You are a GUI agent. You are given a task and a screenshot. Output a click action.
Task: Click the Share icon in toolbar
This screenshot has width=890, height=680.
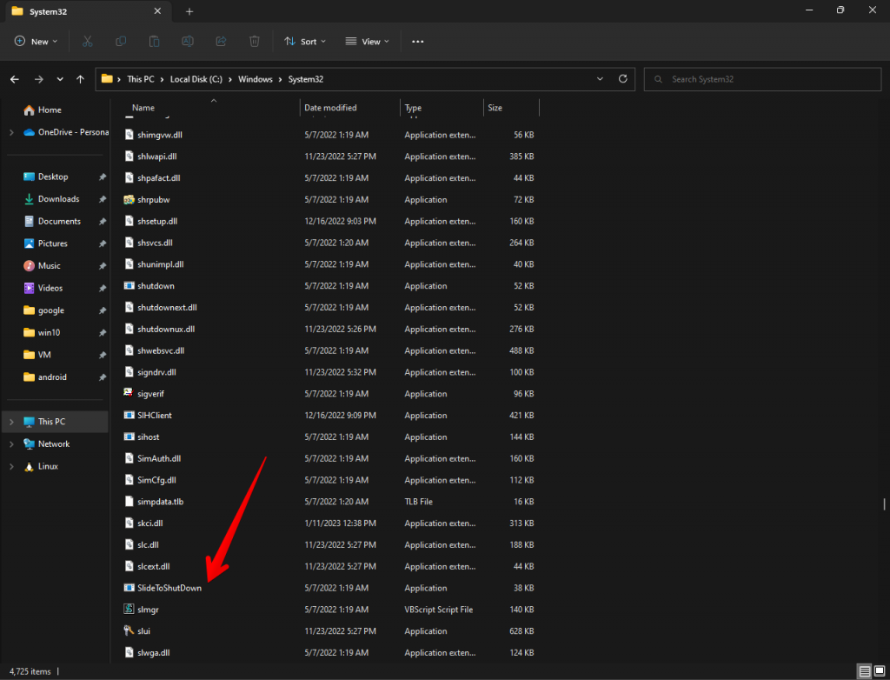click(x=221, y=42)
